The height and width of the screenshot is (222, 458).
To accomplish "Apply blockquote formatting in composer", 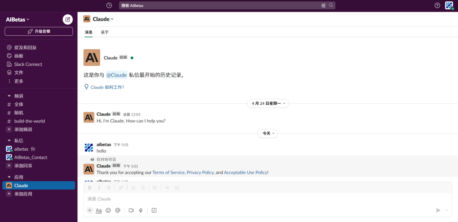I will tap(155, 188).
